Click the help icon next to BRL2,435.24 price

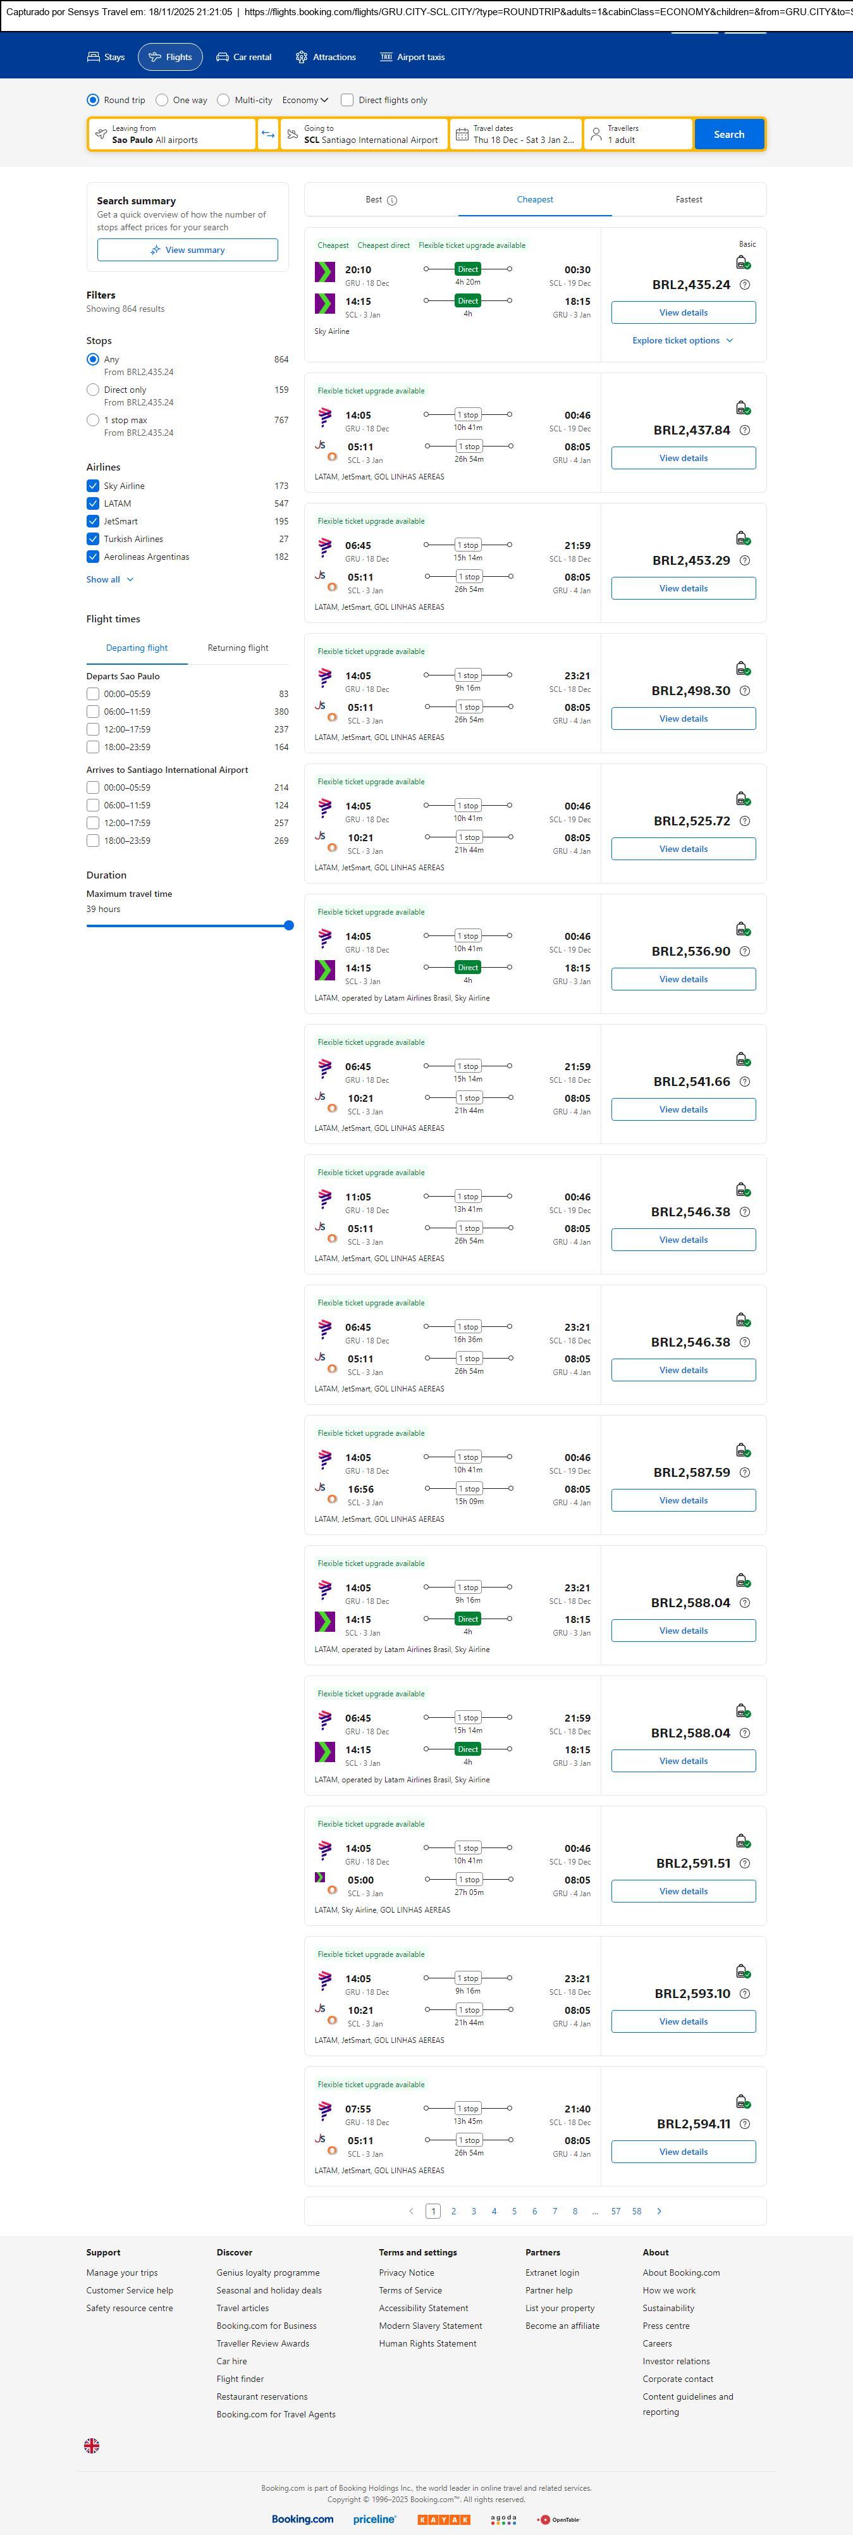pos(745,285)
